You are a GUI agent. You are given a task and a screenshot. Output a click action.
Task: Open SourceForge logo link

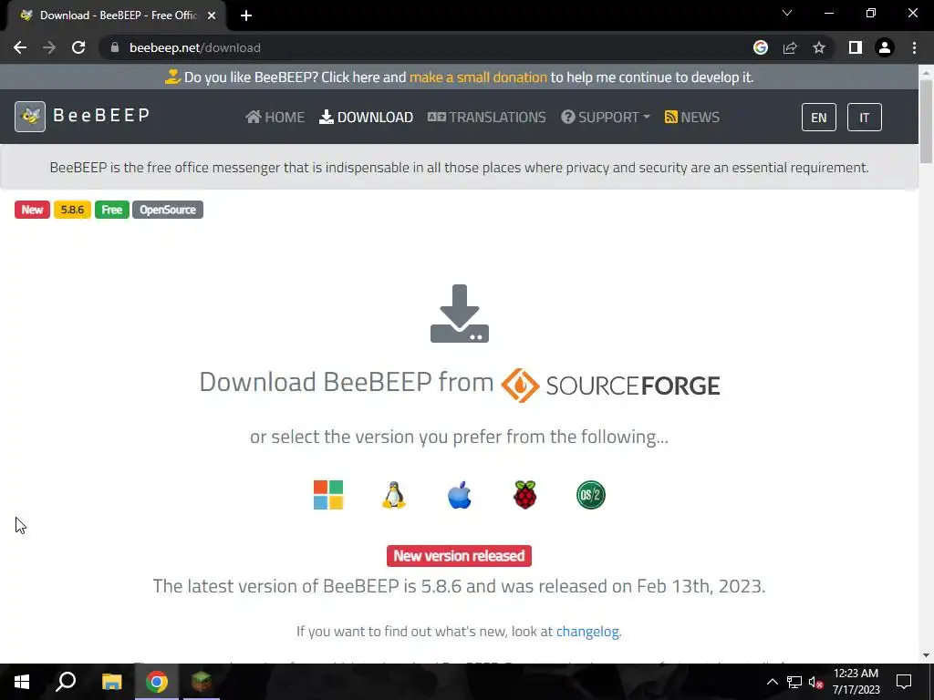(x=610, y=386)
